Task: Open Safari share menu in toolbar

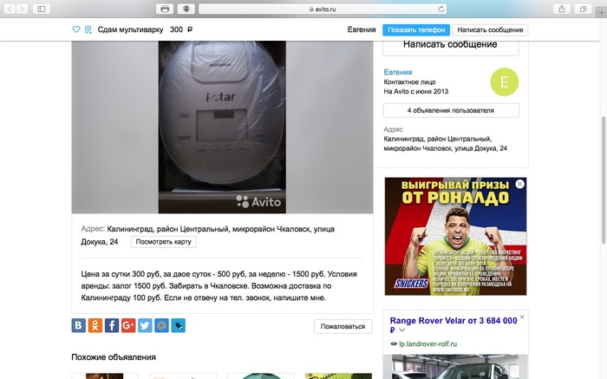Action: (x=562, y=9)
